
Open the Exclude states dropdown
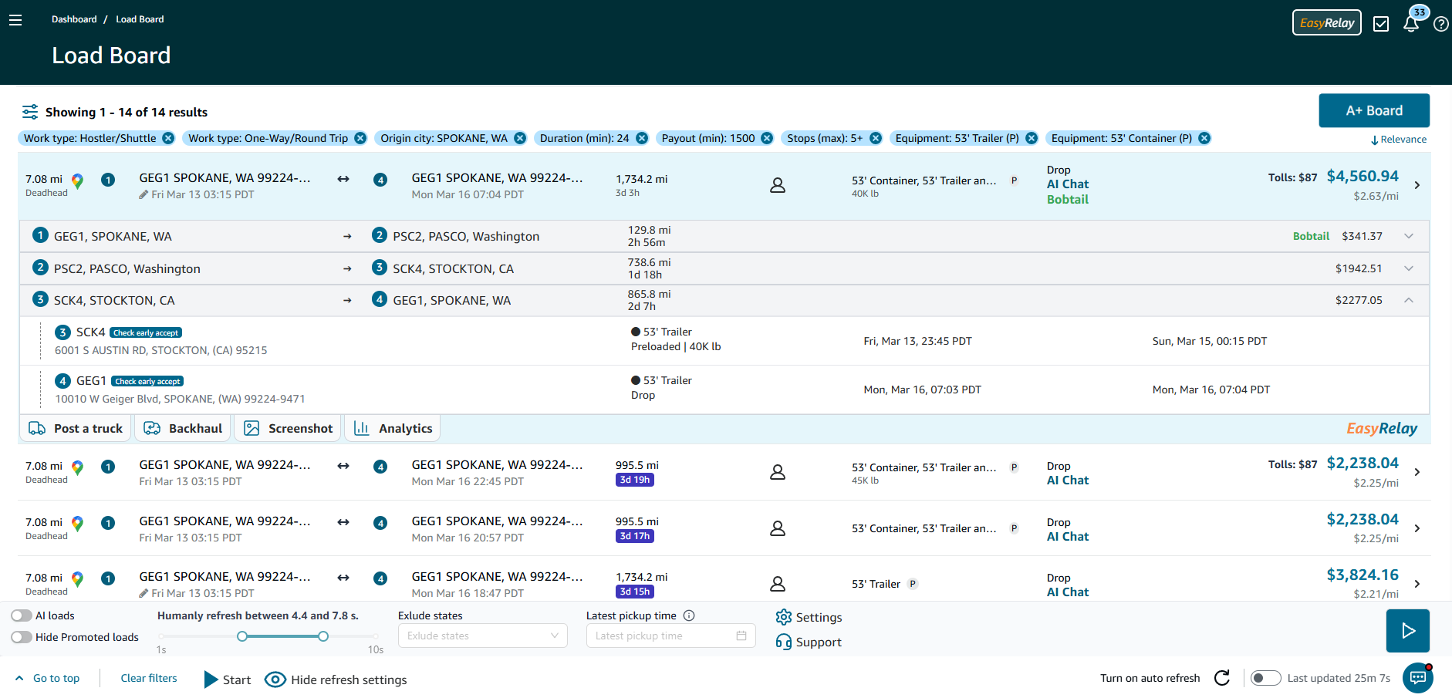coord(482,636)
